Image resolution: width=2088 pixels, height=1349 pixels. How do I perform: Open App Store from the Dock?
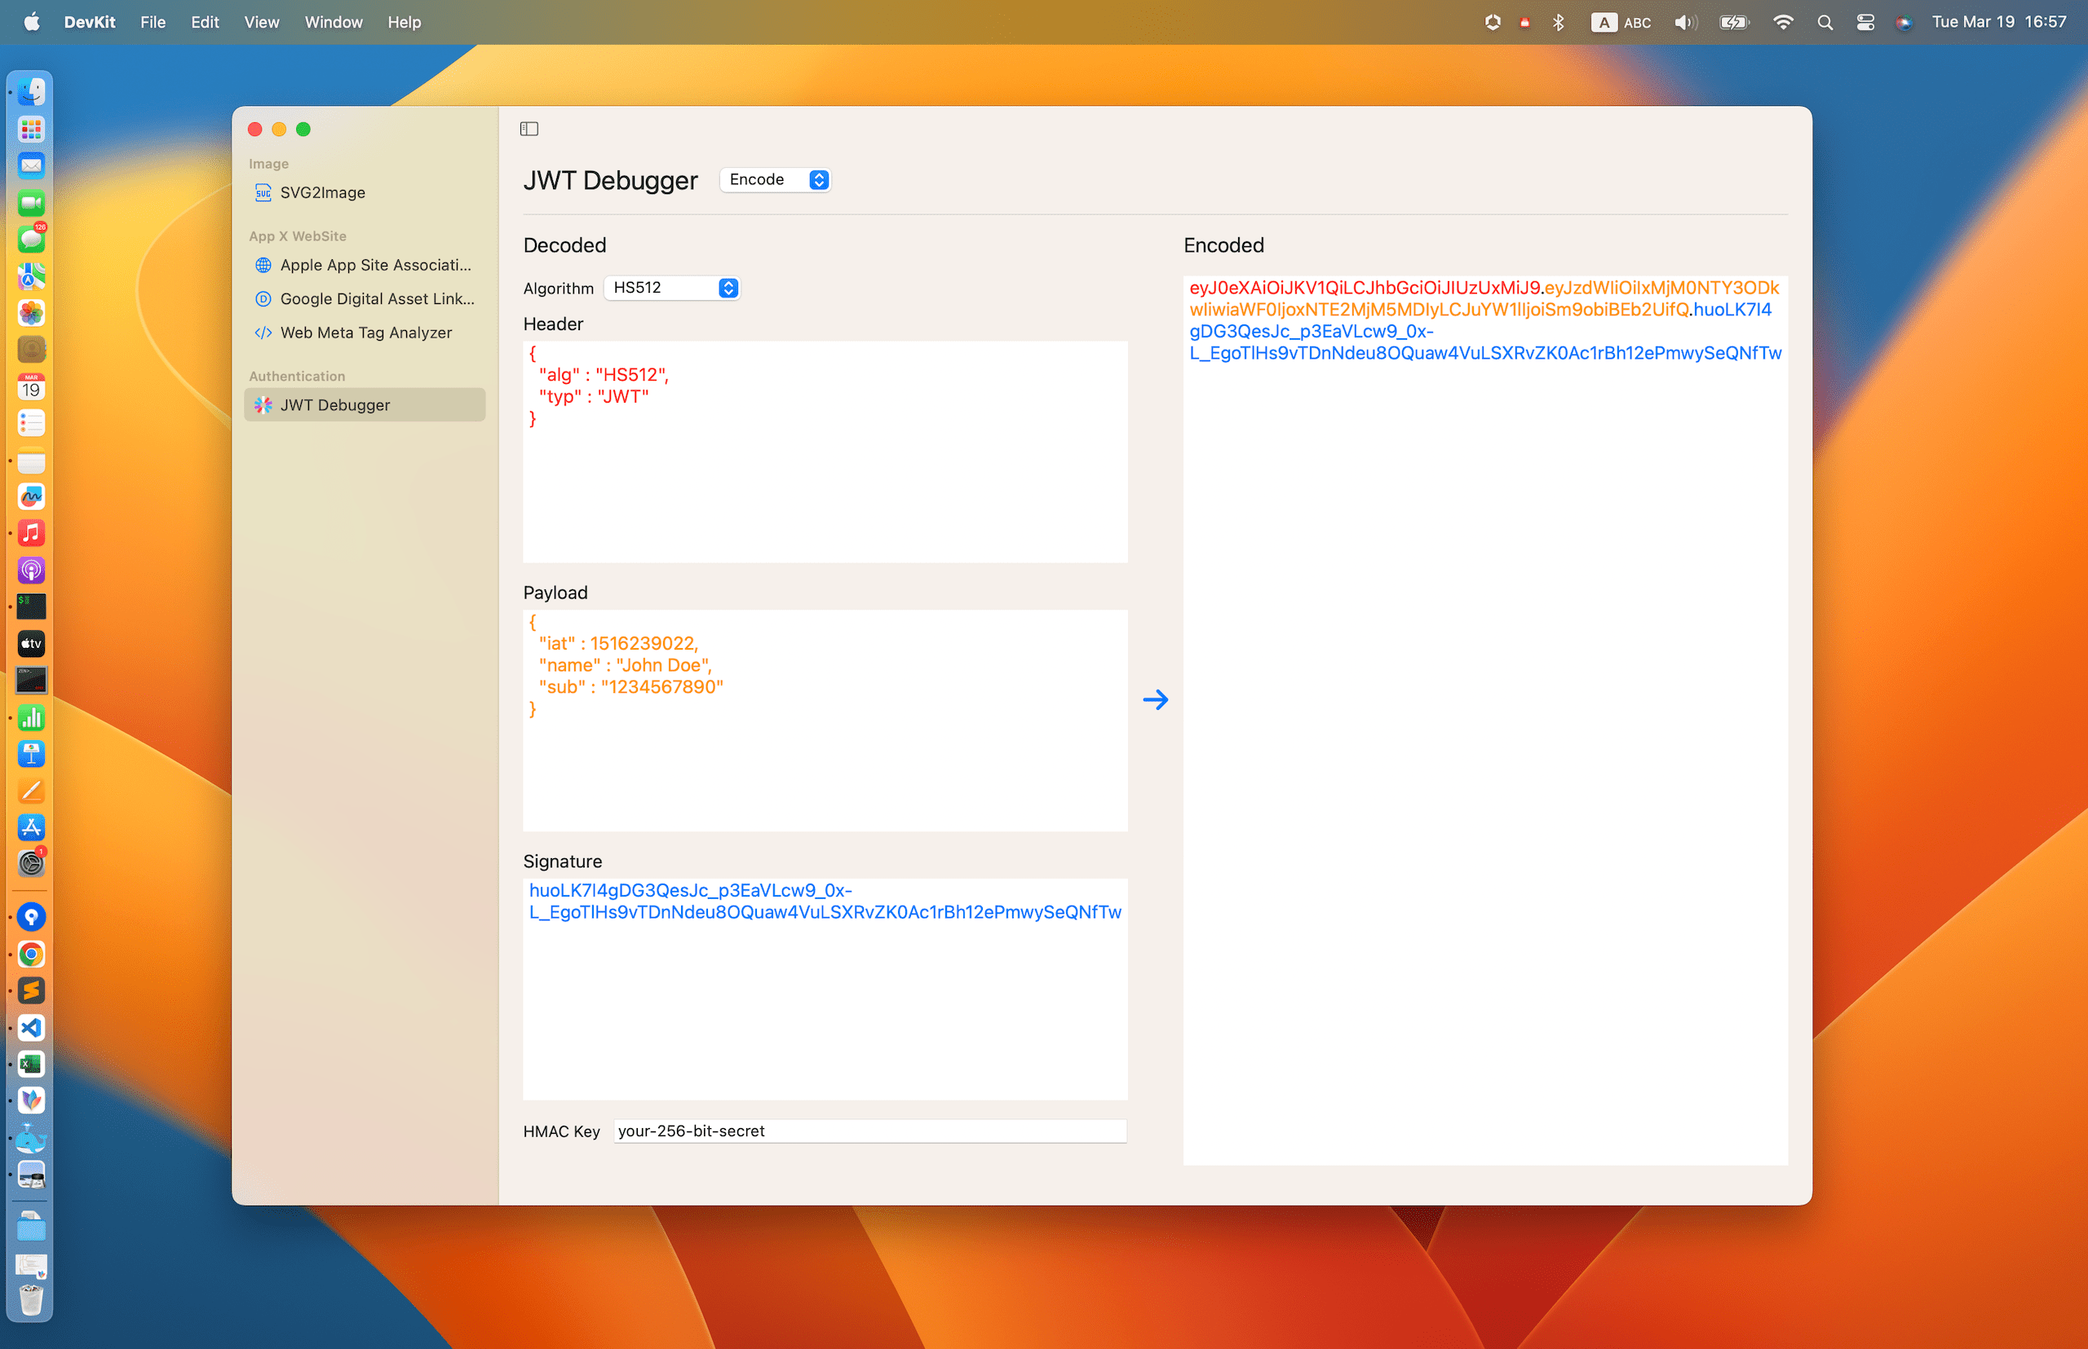(32, 828)
